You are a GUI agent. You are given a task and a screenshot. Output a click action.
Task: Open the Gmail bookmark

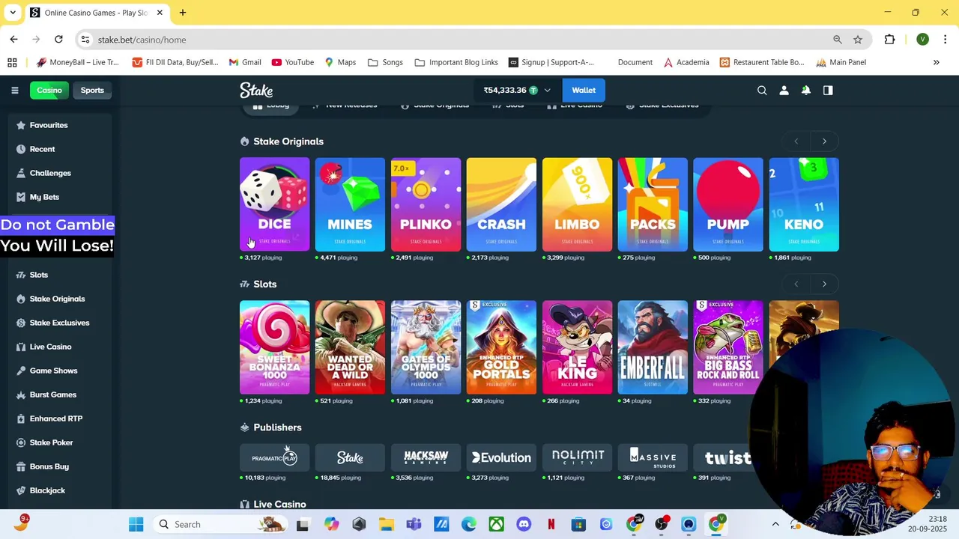245,62
